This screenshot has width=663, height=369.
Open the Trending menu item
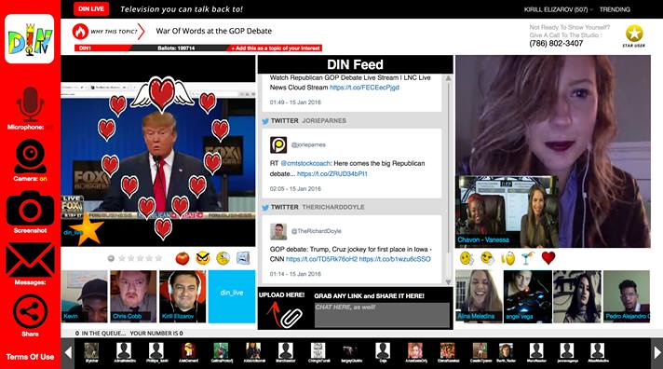pos(615,9)
